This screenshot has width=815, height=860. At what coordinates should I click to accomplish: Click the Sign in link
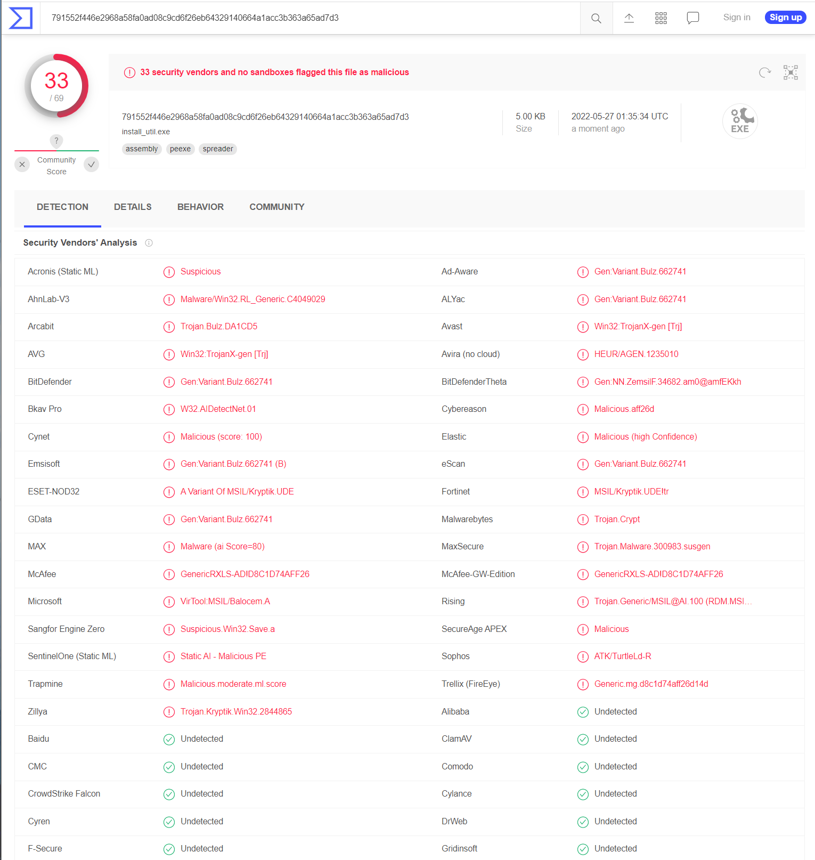[736, 18]
